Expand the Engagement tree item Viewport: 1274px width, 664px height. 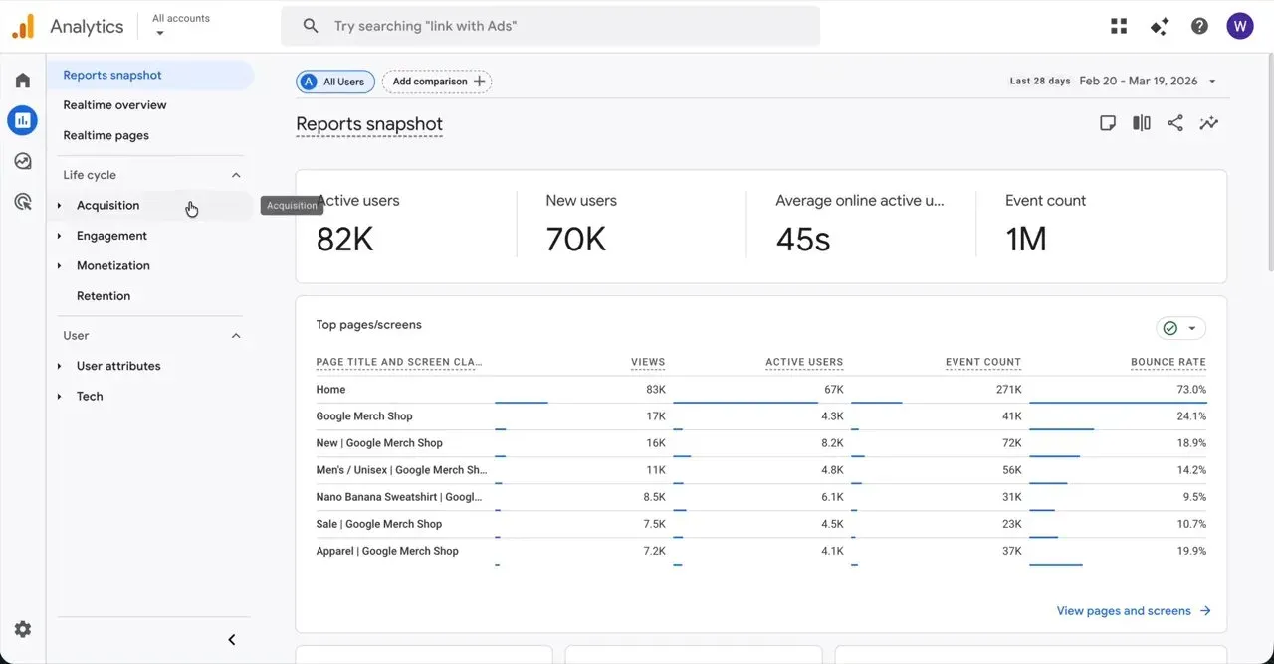[x=60, y=236]
